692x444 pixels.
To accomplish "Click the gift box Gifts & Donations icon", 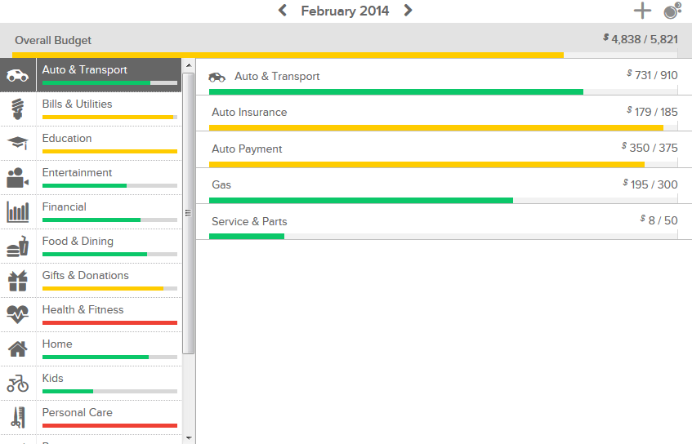I will (x=18, y=281).
